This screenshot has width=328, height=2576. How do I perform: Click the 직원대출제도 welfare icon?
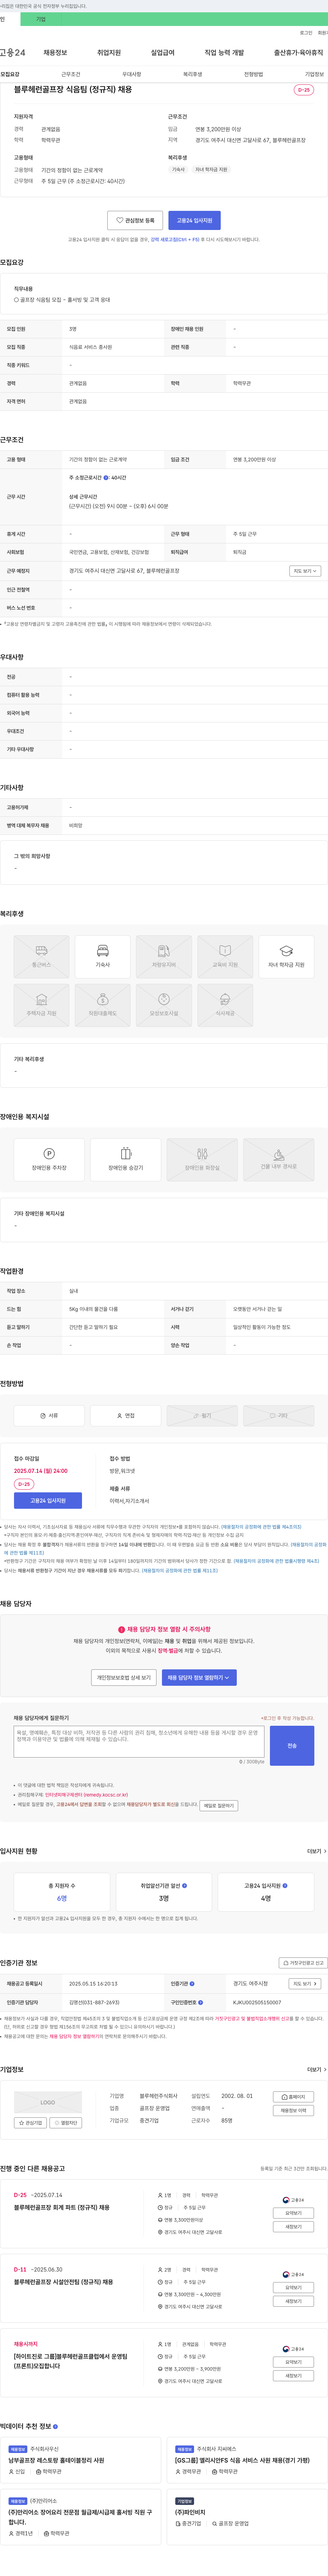coord(103,1005)
